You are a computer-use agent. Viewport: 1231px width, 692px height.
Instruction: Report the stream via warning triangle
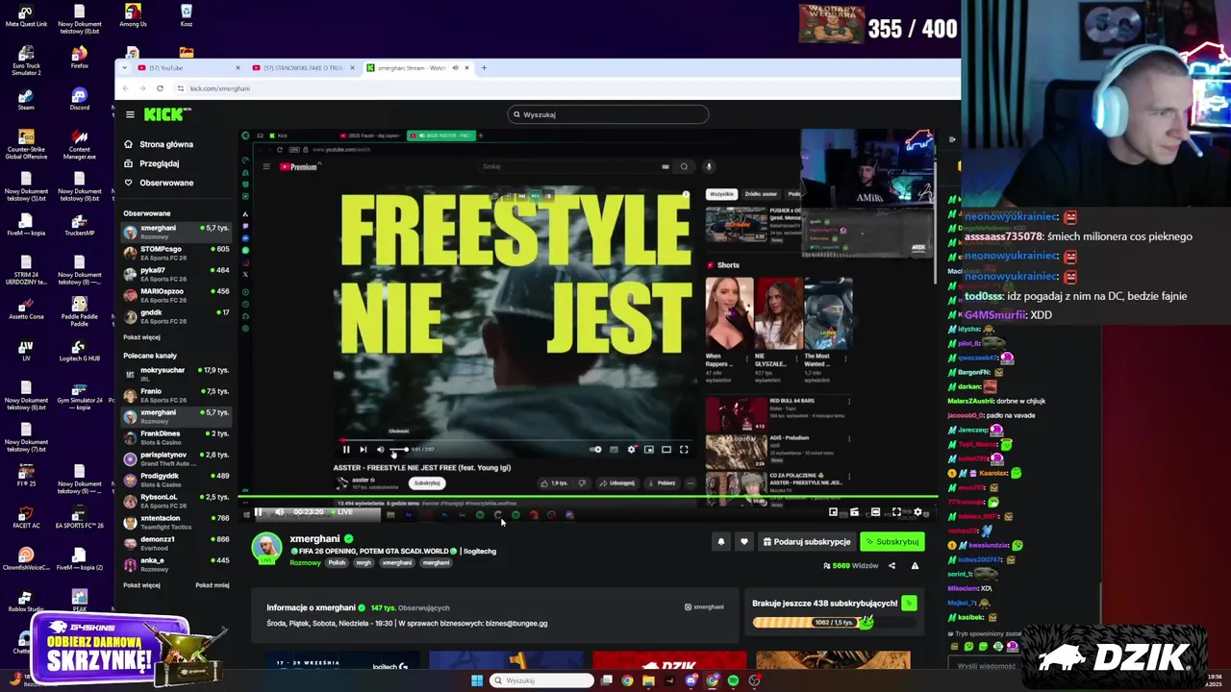pyautogui.click(x=915, y=566)
